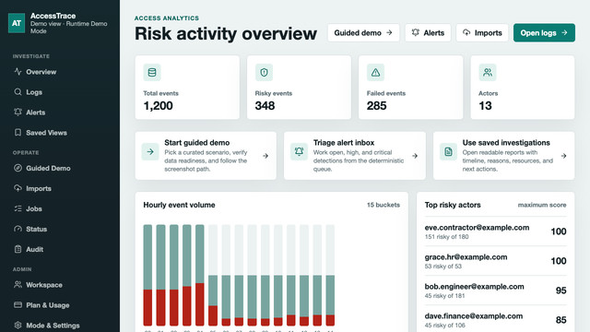Click the Mode & Settings gear icon
Viewport: 590px width, 332px height.
(x=18, y=326)
